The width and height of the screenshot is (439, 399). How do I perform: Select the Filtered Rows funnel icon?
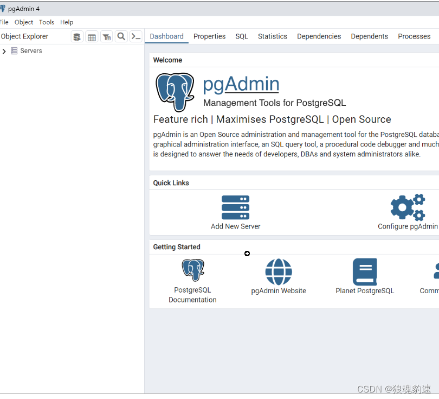106,36
